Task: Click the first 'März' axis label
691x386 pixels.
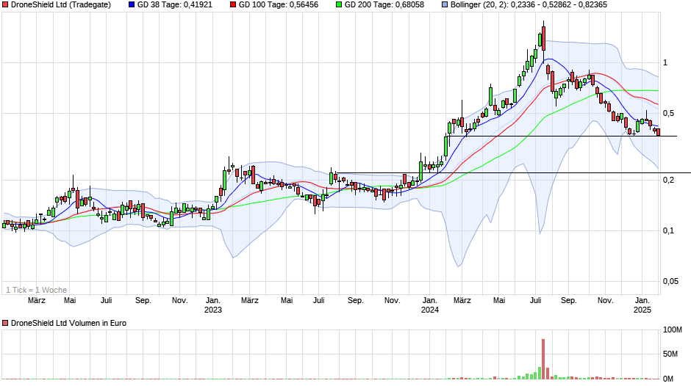Action: pyautogui.click(x=37, y=301)
